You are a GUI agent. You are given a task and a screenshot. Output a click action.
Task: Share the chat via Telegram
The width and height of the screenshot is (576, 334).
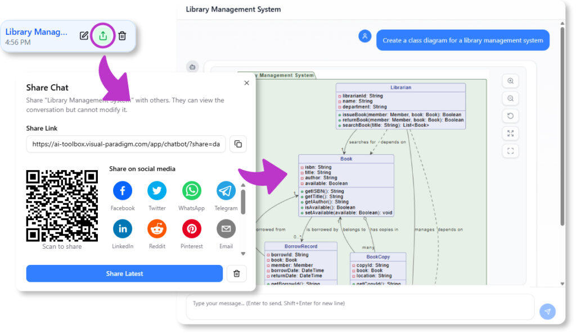(226, 191)
